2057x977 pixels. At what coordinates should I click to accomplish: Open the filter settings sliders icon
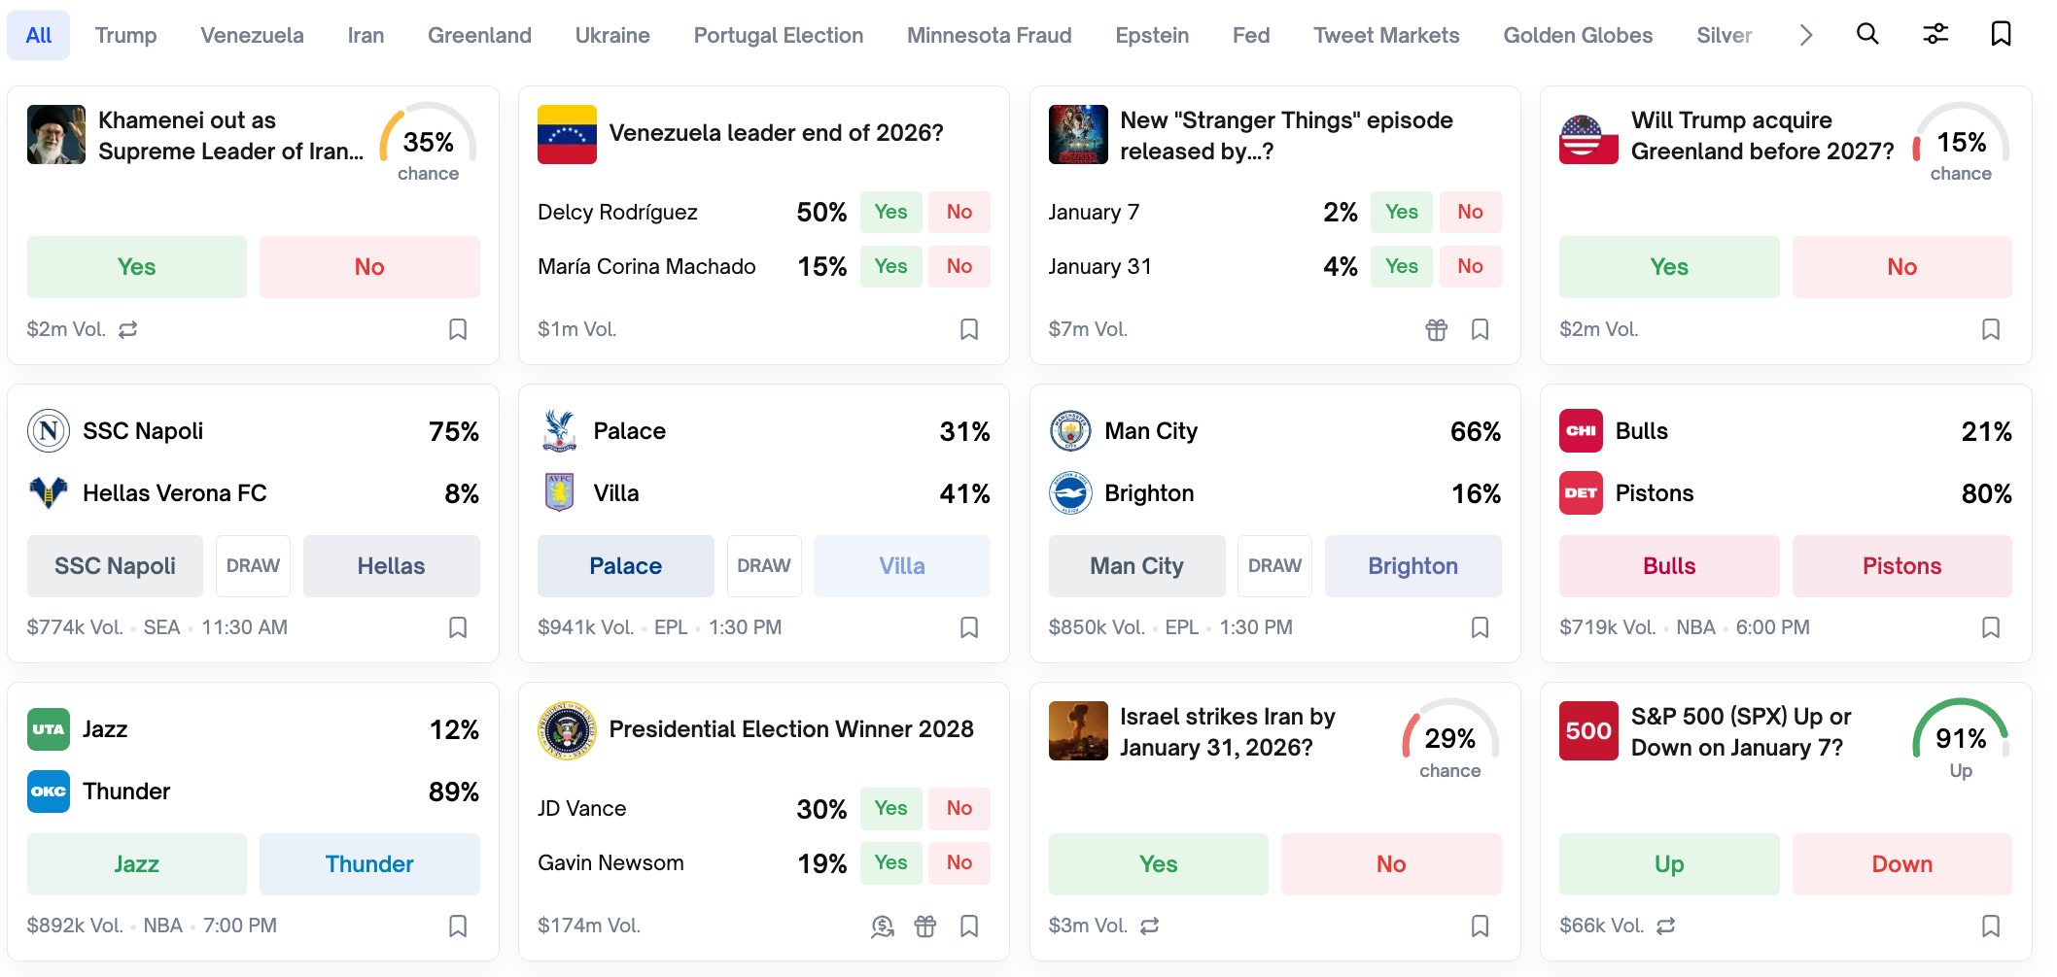pos(1935,35)
